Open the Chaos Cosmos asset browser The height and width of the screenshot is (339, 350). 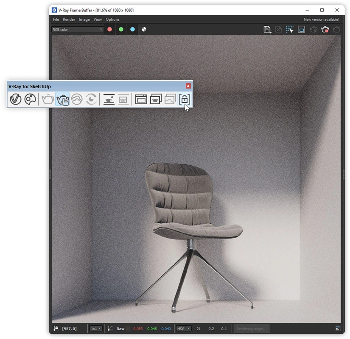click(x=30, y=99)
